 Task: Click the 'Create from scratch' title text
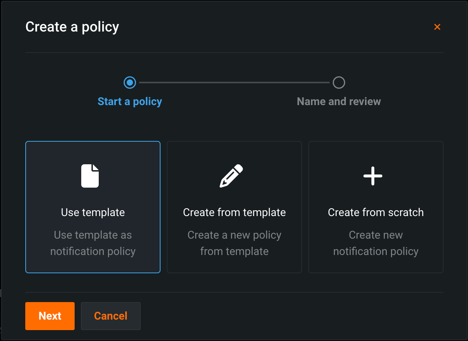click(376, 213)
